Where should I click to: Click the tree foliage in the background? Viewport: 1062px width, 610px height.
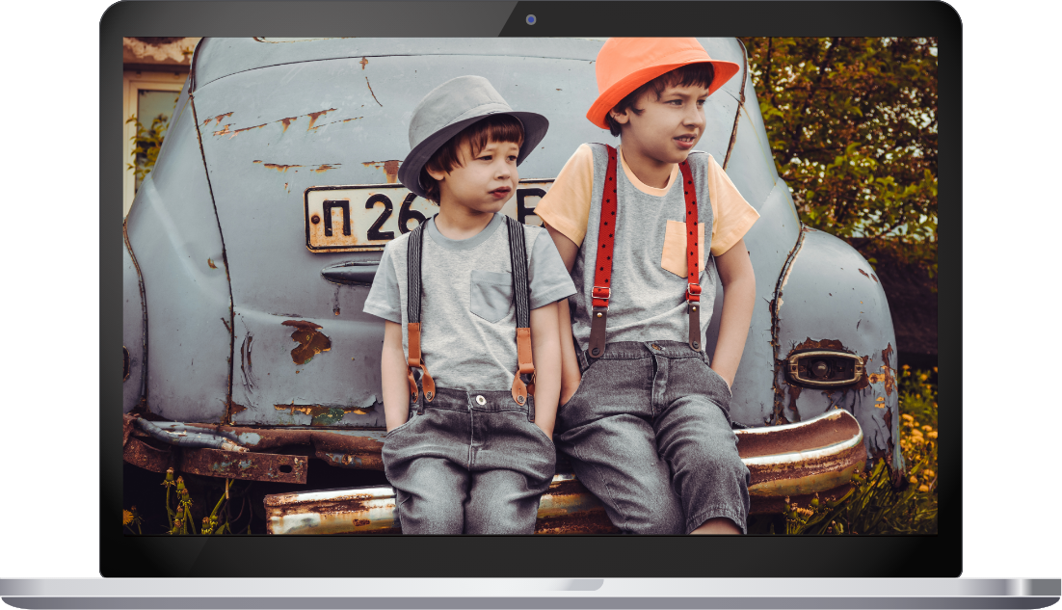pyautogui.click(x=848, y=125)
